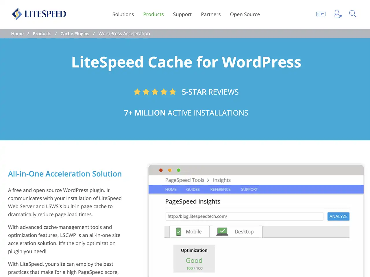
Task: Click the green mac window dot
Action: point(178,170)
